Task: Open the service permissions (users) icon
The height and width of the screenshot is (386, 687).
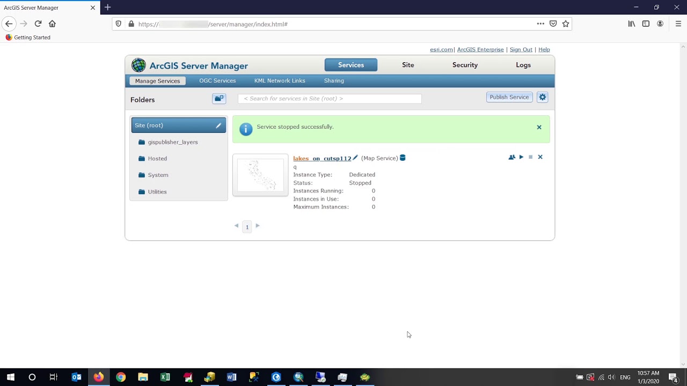Action: click(x=511, y=157)
